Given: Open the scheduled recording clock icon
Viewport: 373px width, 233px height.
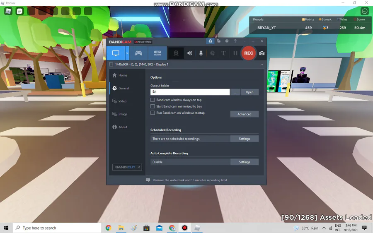Looking at the screenshot, I should pos(227,41).
